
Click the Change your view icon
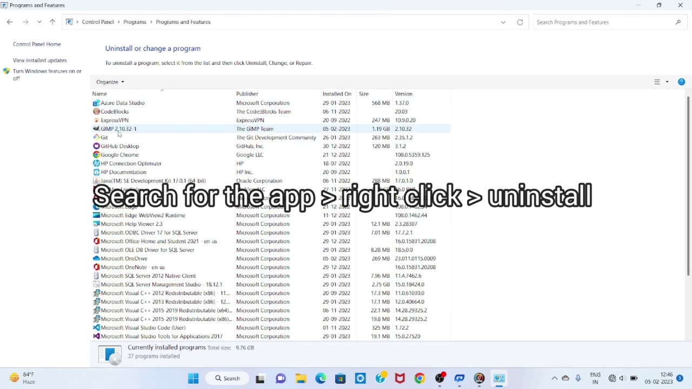coord(657,82)
